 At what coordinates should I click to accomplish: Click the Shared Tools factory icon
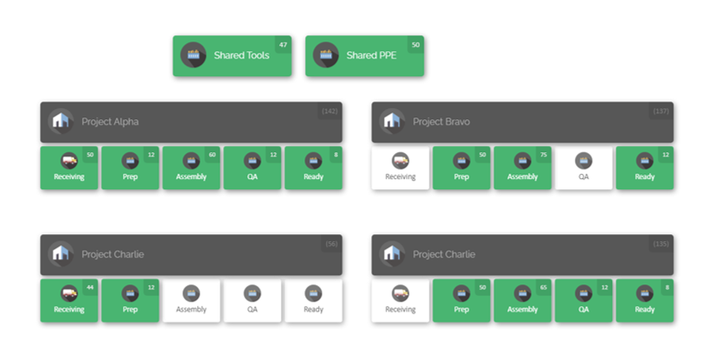(x=194, y=54)
